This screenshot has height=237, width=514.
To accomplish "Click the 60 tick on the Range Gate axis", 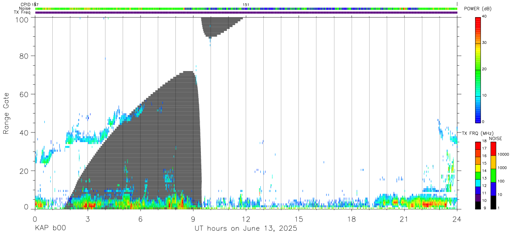I will [25, 94].
